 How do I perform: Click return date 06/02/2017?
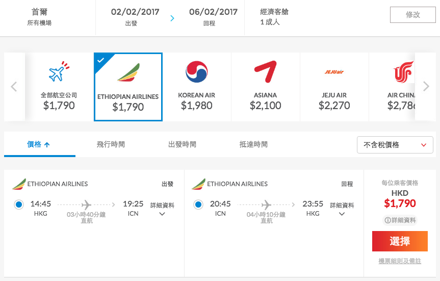click(x=213, y=12)
